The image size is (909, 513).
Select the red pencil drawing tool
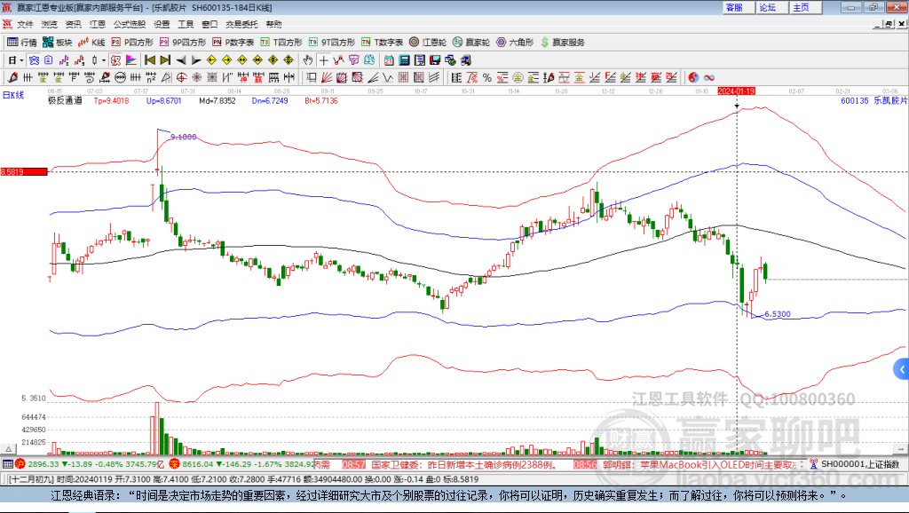[x=12, y=78]
